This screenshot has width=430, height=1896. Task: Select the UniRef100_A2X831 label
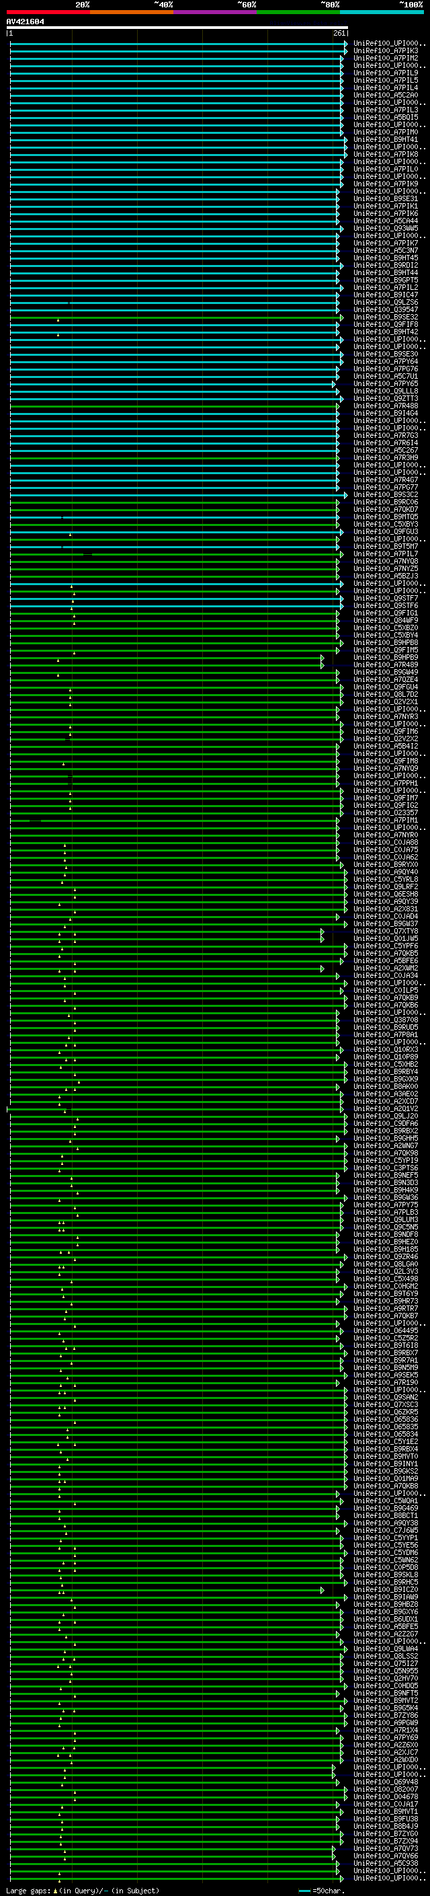[386, 909]
